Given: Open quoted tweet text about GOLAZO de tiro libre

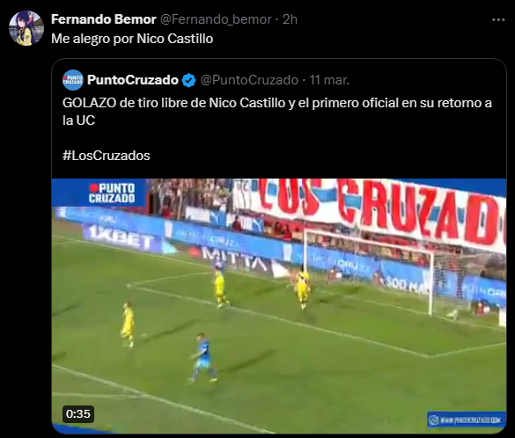Looking at the screenshot, I should click(x=277, y=112).
